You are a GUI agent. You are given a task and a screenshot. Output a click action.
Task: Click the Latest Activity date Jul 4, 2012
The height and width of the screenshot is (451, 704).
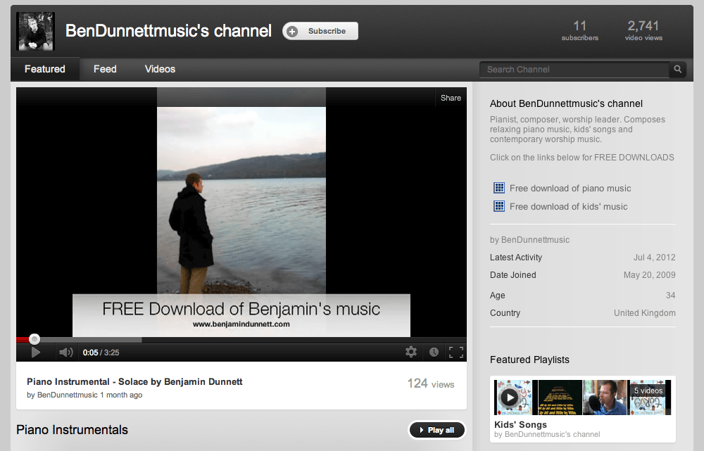click(654, 257)
